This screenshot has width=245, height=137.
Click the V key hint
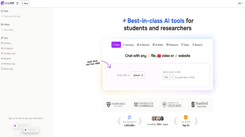click(172, 77)
